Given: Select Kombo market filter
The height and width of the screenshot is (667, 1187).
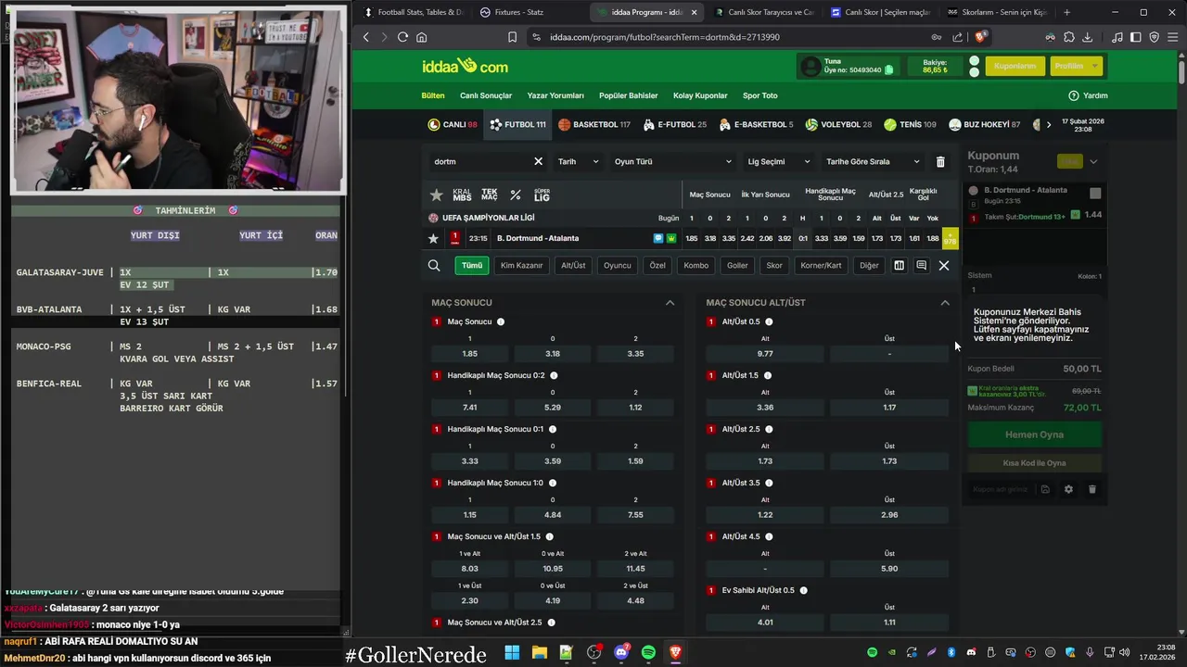Looking at the screenshot, I should [x=696, y=266].
